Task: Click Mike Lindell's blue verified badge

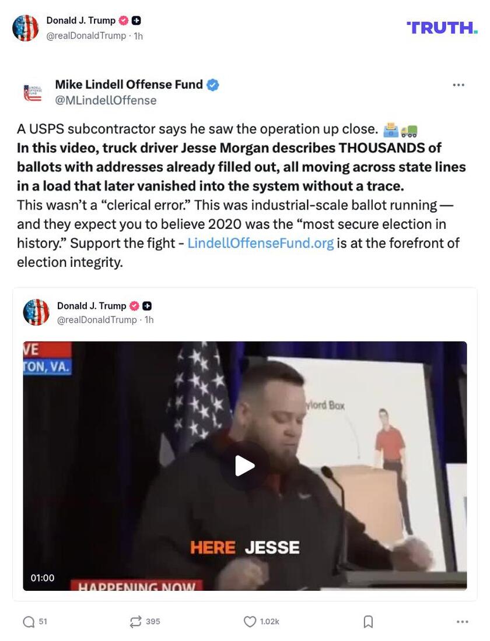Action: [212, 85]
